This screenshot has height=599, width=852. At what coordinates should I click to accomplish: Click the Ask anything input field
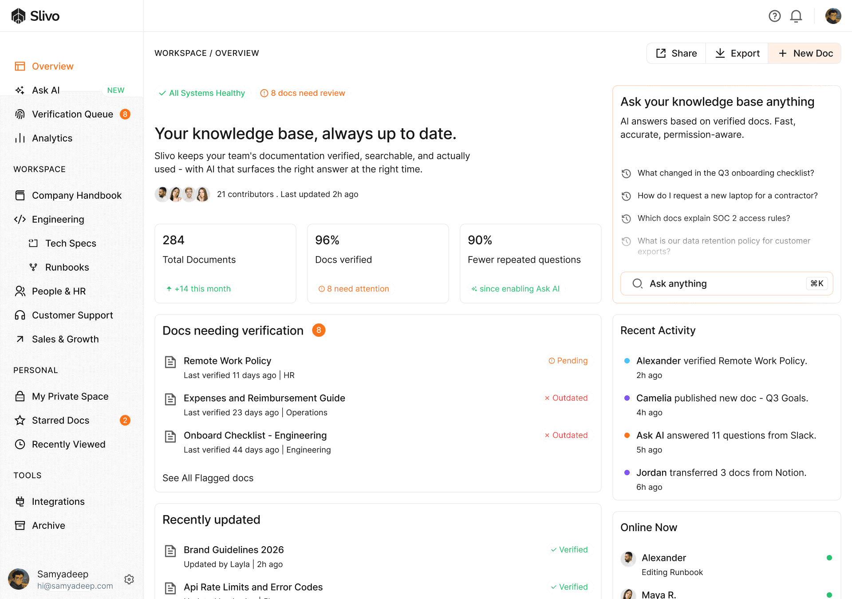pos(727,284)
